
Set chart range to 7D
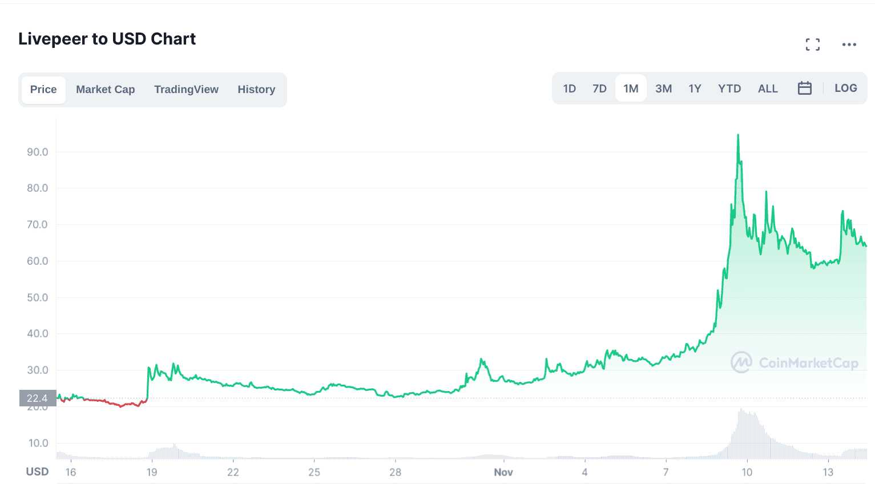(599, 88)
